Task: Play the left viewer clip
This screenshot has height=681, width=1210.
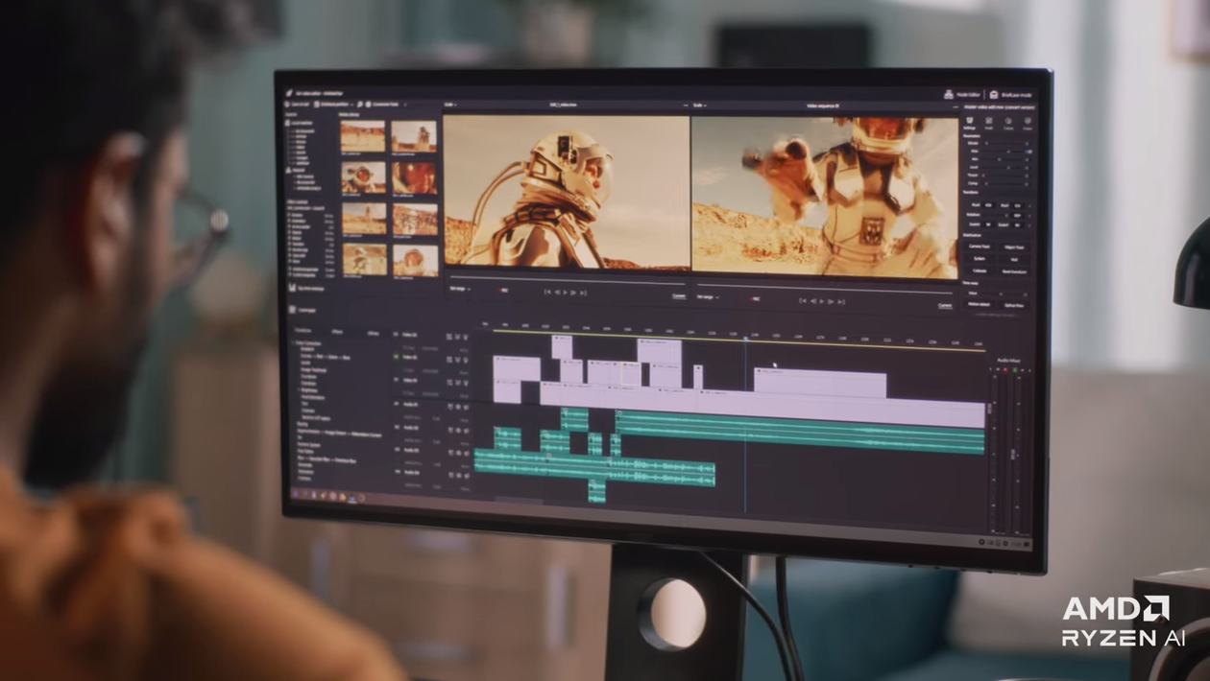Action: click(566, 293)
